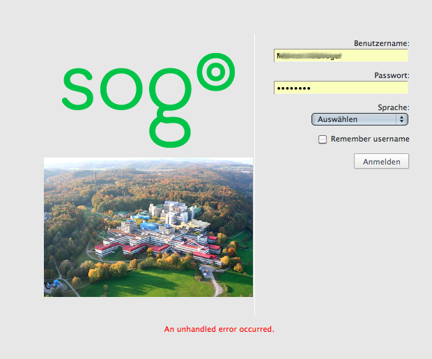Open the aerial campus photo
The image size is (432, 359).
148,227
